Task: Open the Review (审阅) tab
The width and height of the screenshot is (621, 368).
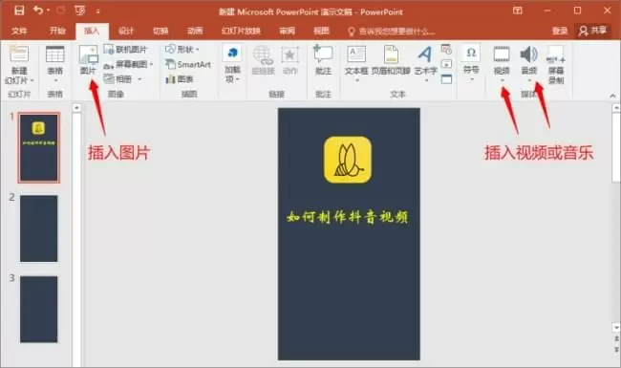Action: [287, 31]
